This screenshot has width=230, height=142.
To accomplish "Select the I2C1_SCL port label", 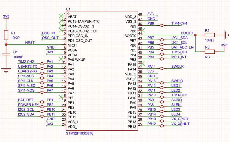I will 179,43.
